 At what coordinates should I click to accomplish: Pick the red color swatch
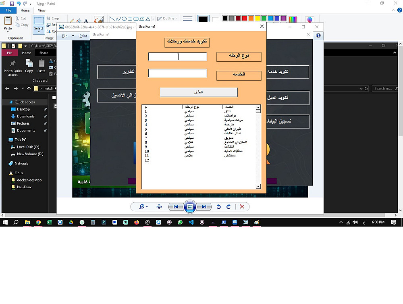pyautogui.click(x=245, y=18)
